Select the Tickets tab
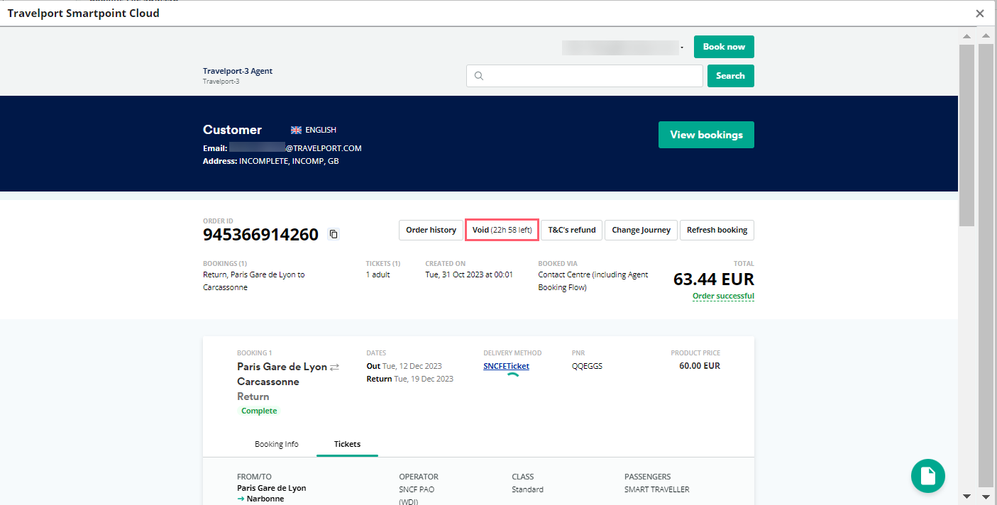 click(x=347, y=444)
